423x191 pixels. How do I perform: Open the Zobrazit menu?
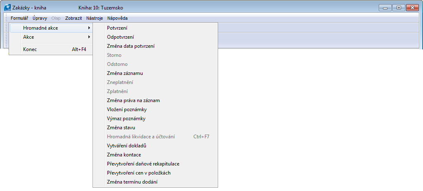[74, 18]
